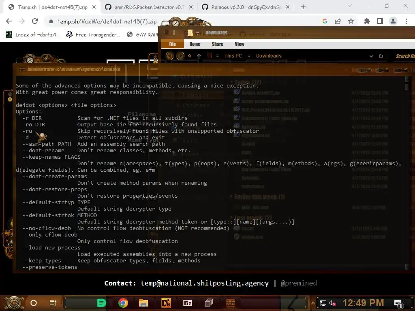
Task: Open Chrome tab search chevron
Action: tap(350, 6)
